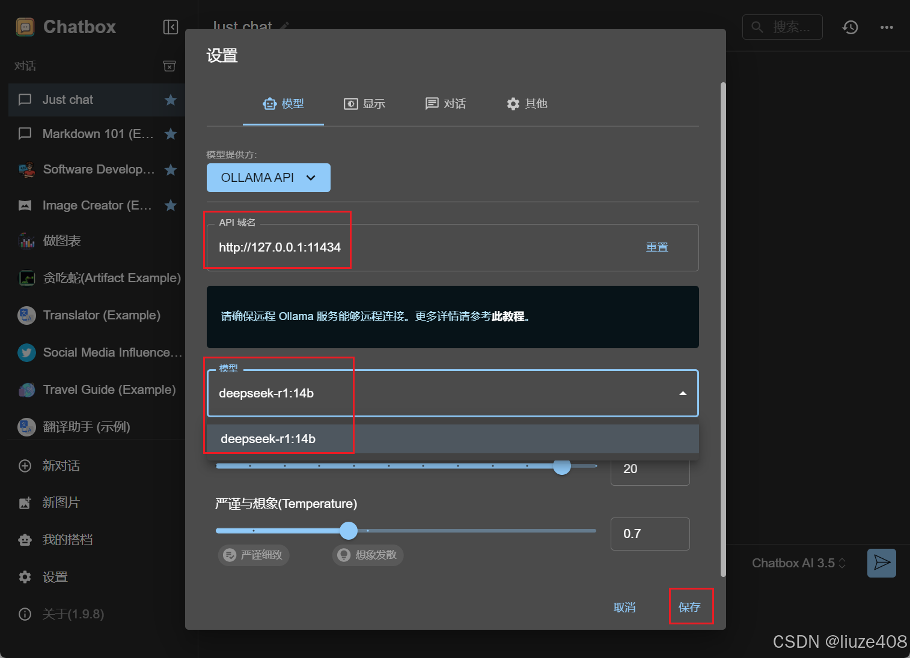This screenshot has width=910, height=658.
Task: Open Social Media Influencer Twitter icon
Action: pyautogui.click(x=26, y=352)
